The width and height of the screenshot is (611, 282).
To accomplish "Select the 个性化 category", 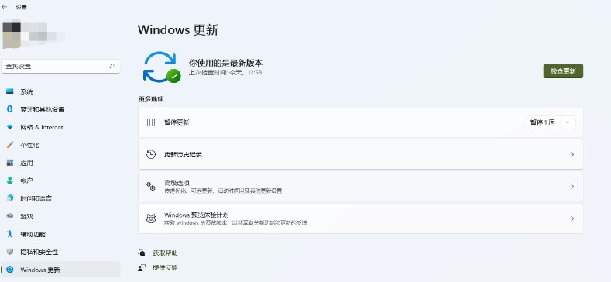I will click(60, 145).
